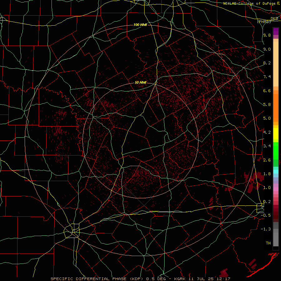Click the 3.4 value on color scale

tap(267, 146)
